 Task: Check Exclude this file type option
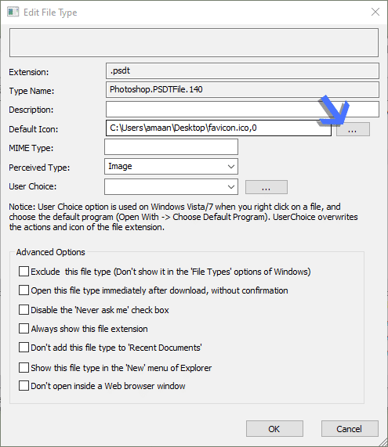tap(24, 272)
